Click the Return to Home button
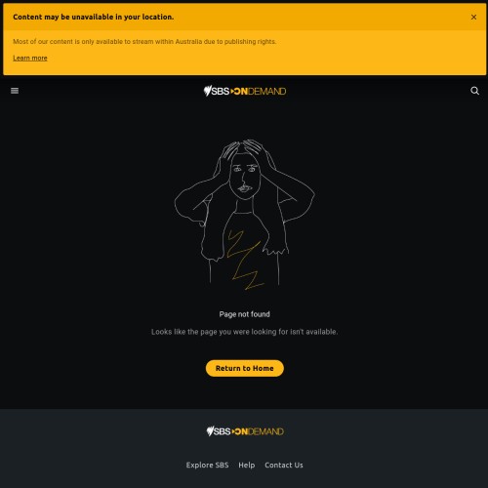Screen dimensions: 488x488 coord(245,368)
